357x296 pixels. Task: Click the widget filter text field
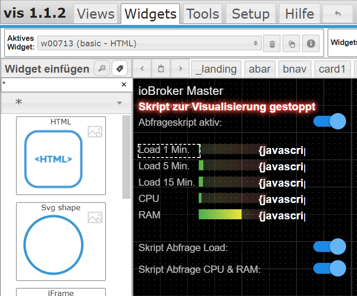click(x=60, y=85)
